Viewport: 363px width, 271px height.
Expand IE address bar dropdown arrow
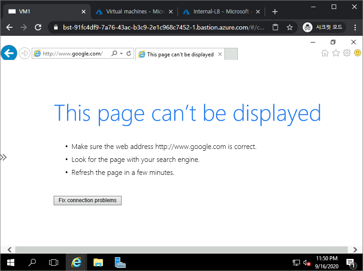click(x=121, y=54)
